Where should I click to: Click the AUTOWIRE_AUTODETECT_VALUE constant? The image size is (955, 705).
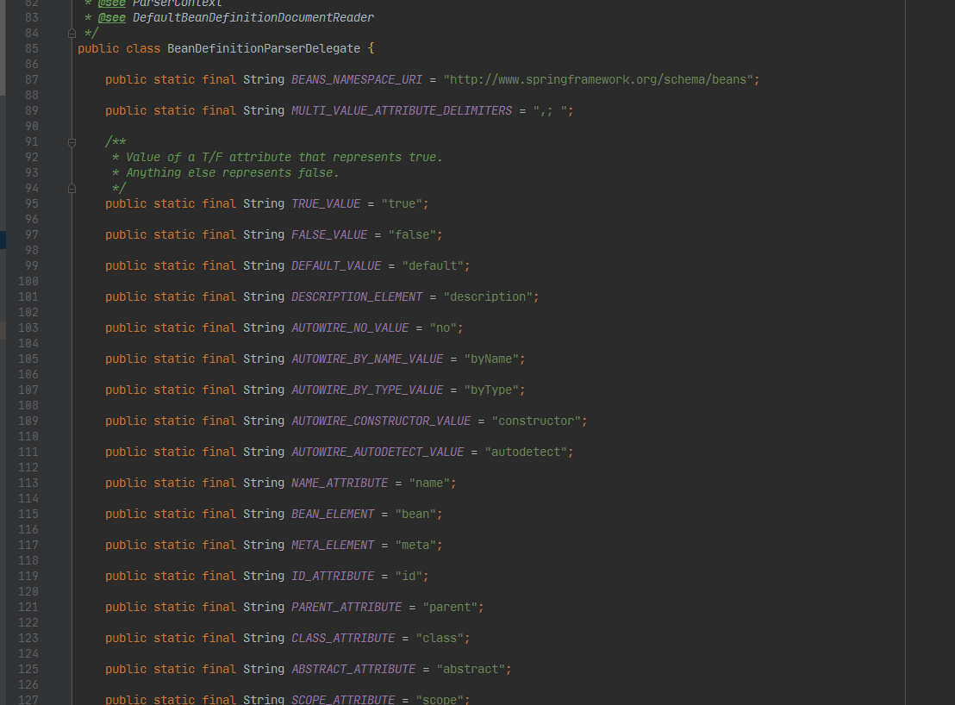[378, 452]
